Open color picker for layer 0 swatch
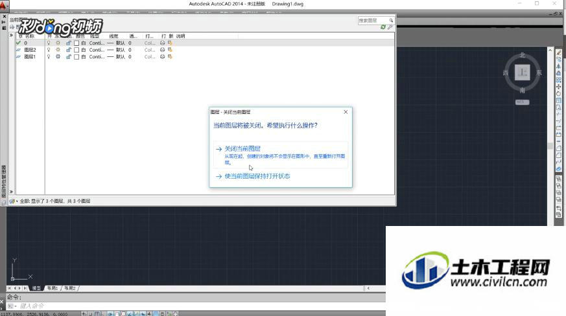The height and width of the screenshot is (316, 566). (x=77, y=43)
